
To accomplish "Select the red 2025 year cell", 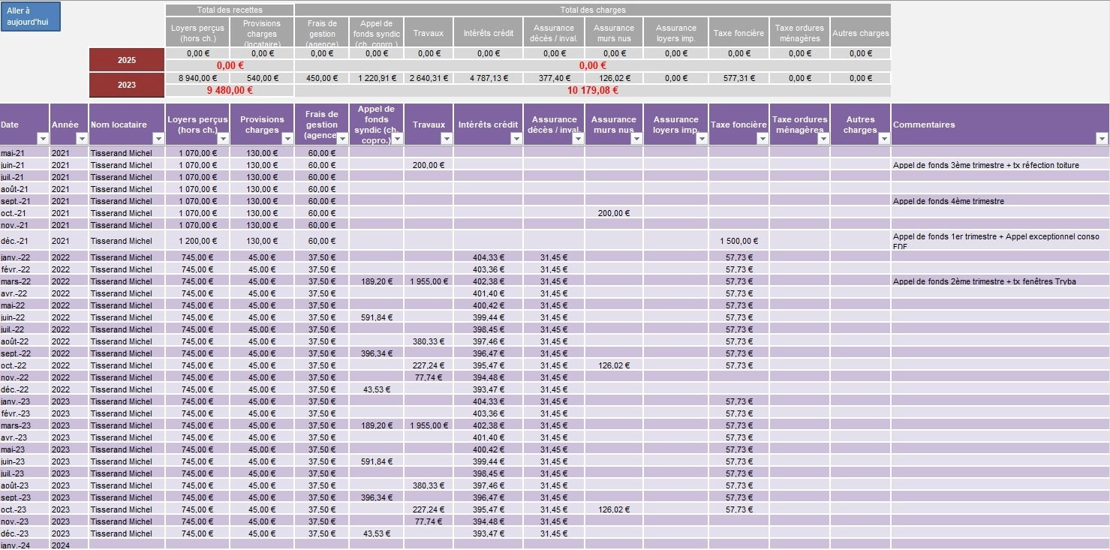I will 127,60.
